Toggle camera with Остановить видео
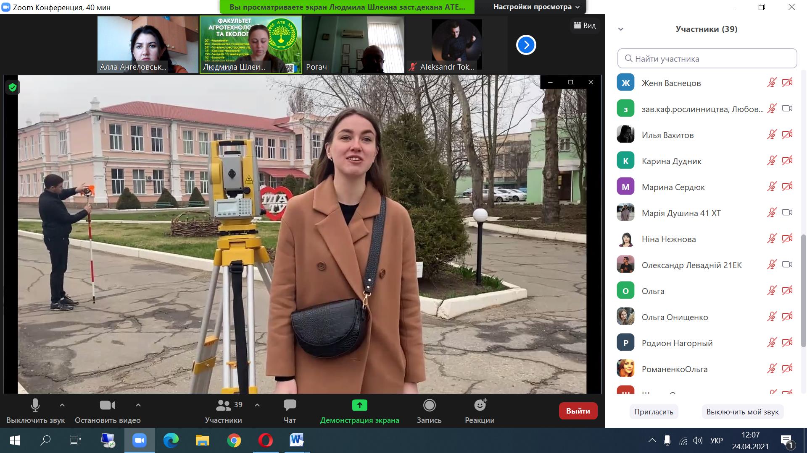 coord(108,405)
